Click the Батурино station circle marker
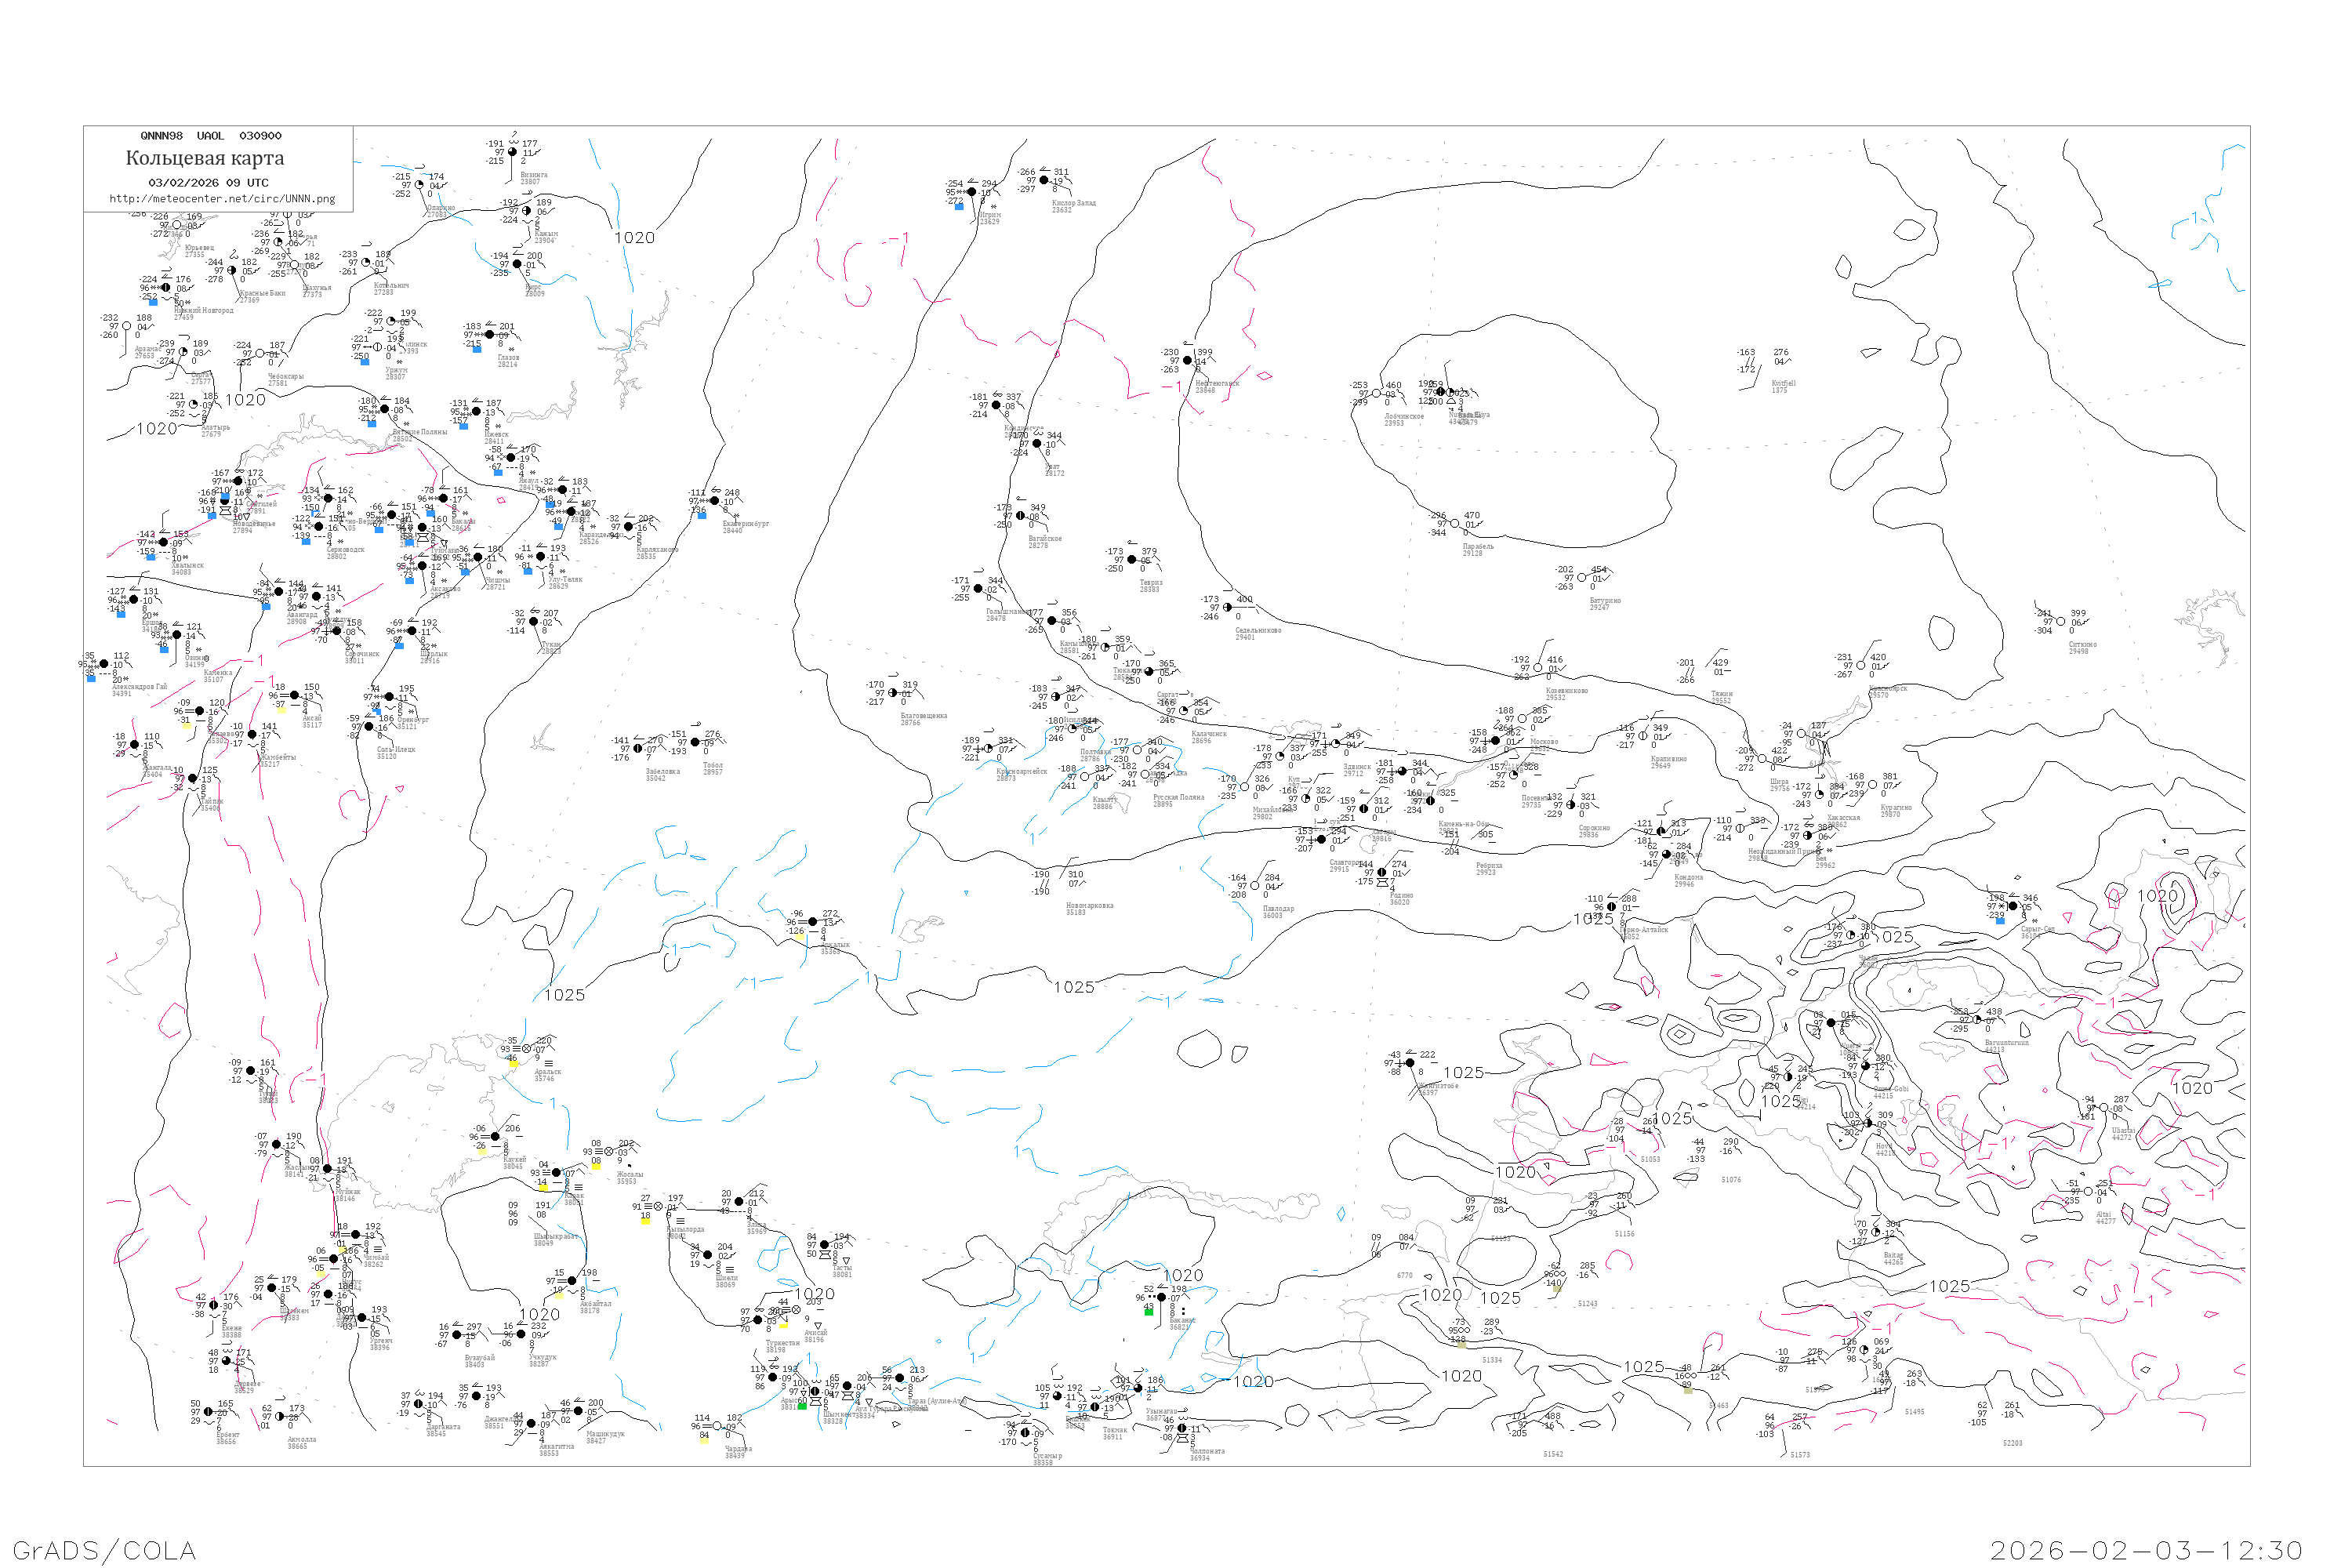This screenshot has height=1568, width=2352. pos(1582,578)
